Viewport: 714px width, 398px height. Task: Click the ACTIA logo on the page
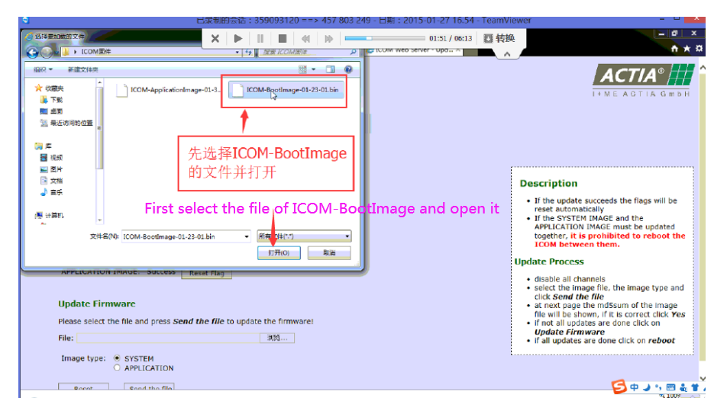(x=644, y=80)
